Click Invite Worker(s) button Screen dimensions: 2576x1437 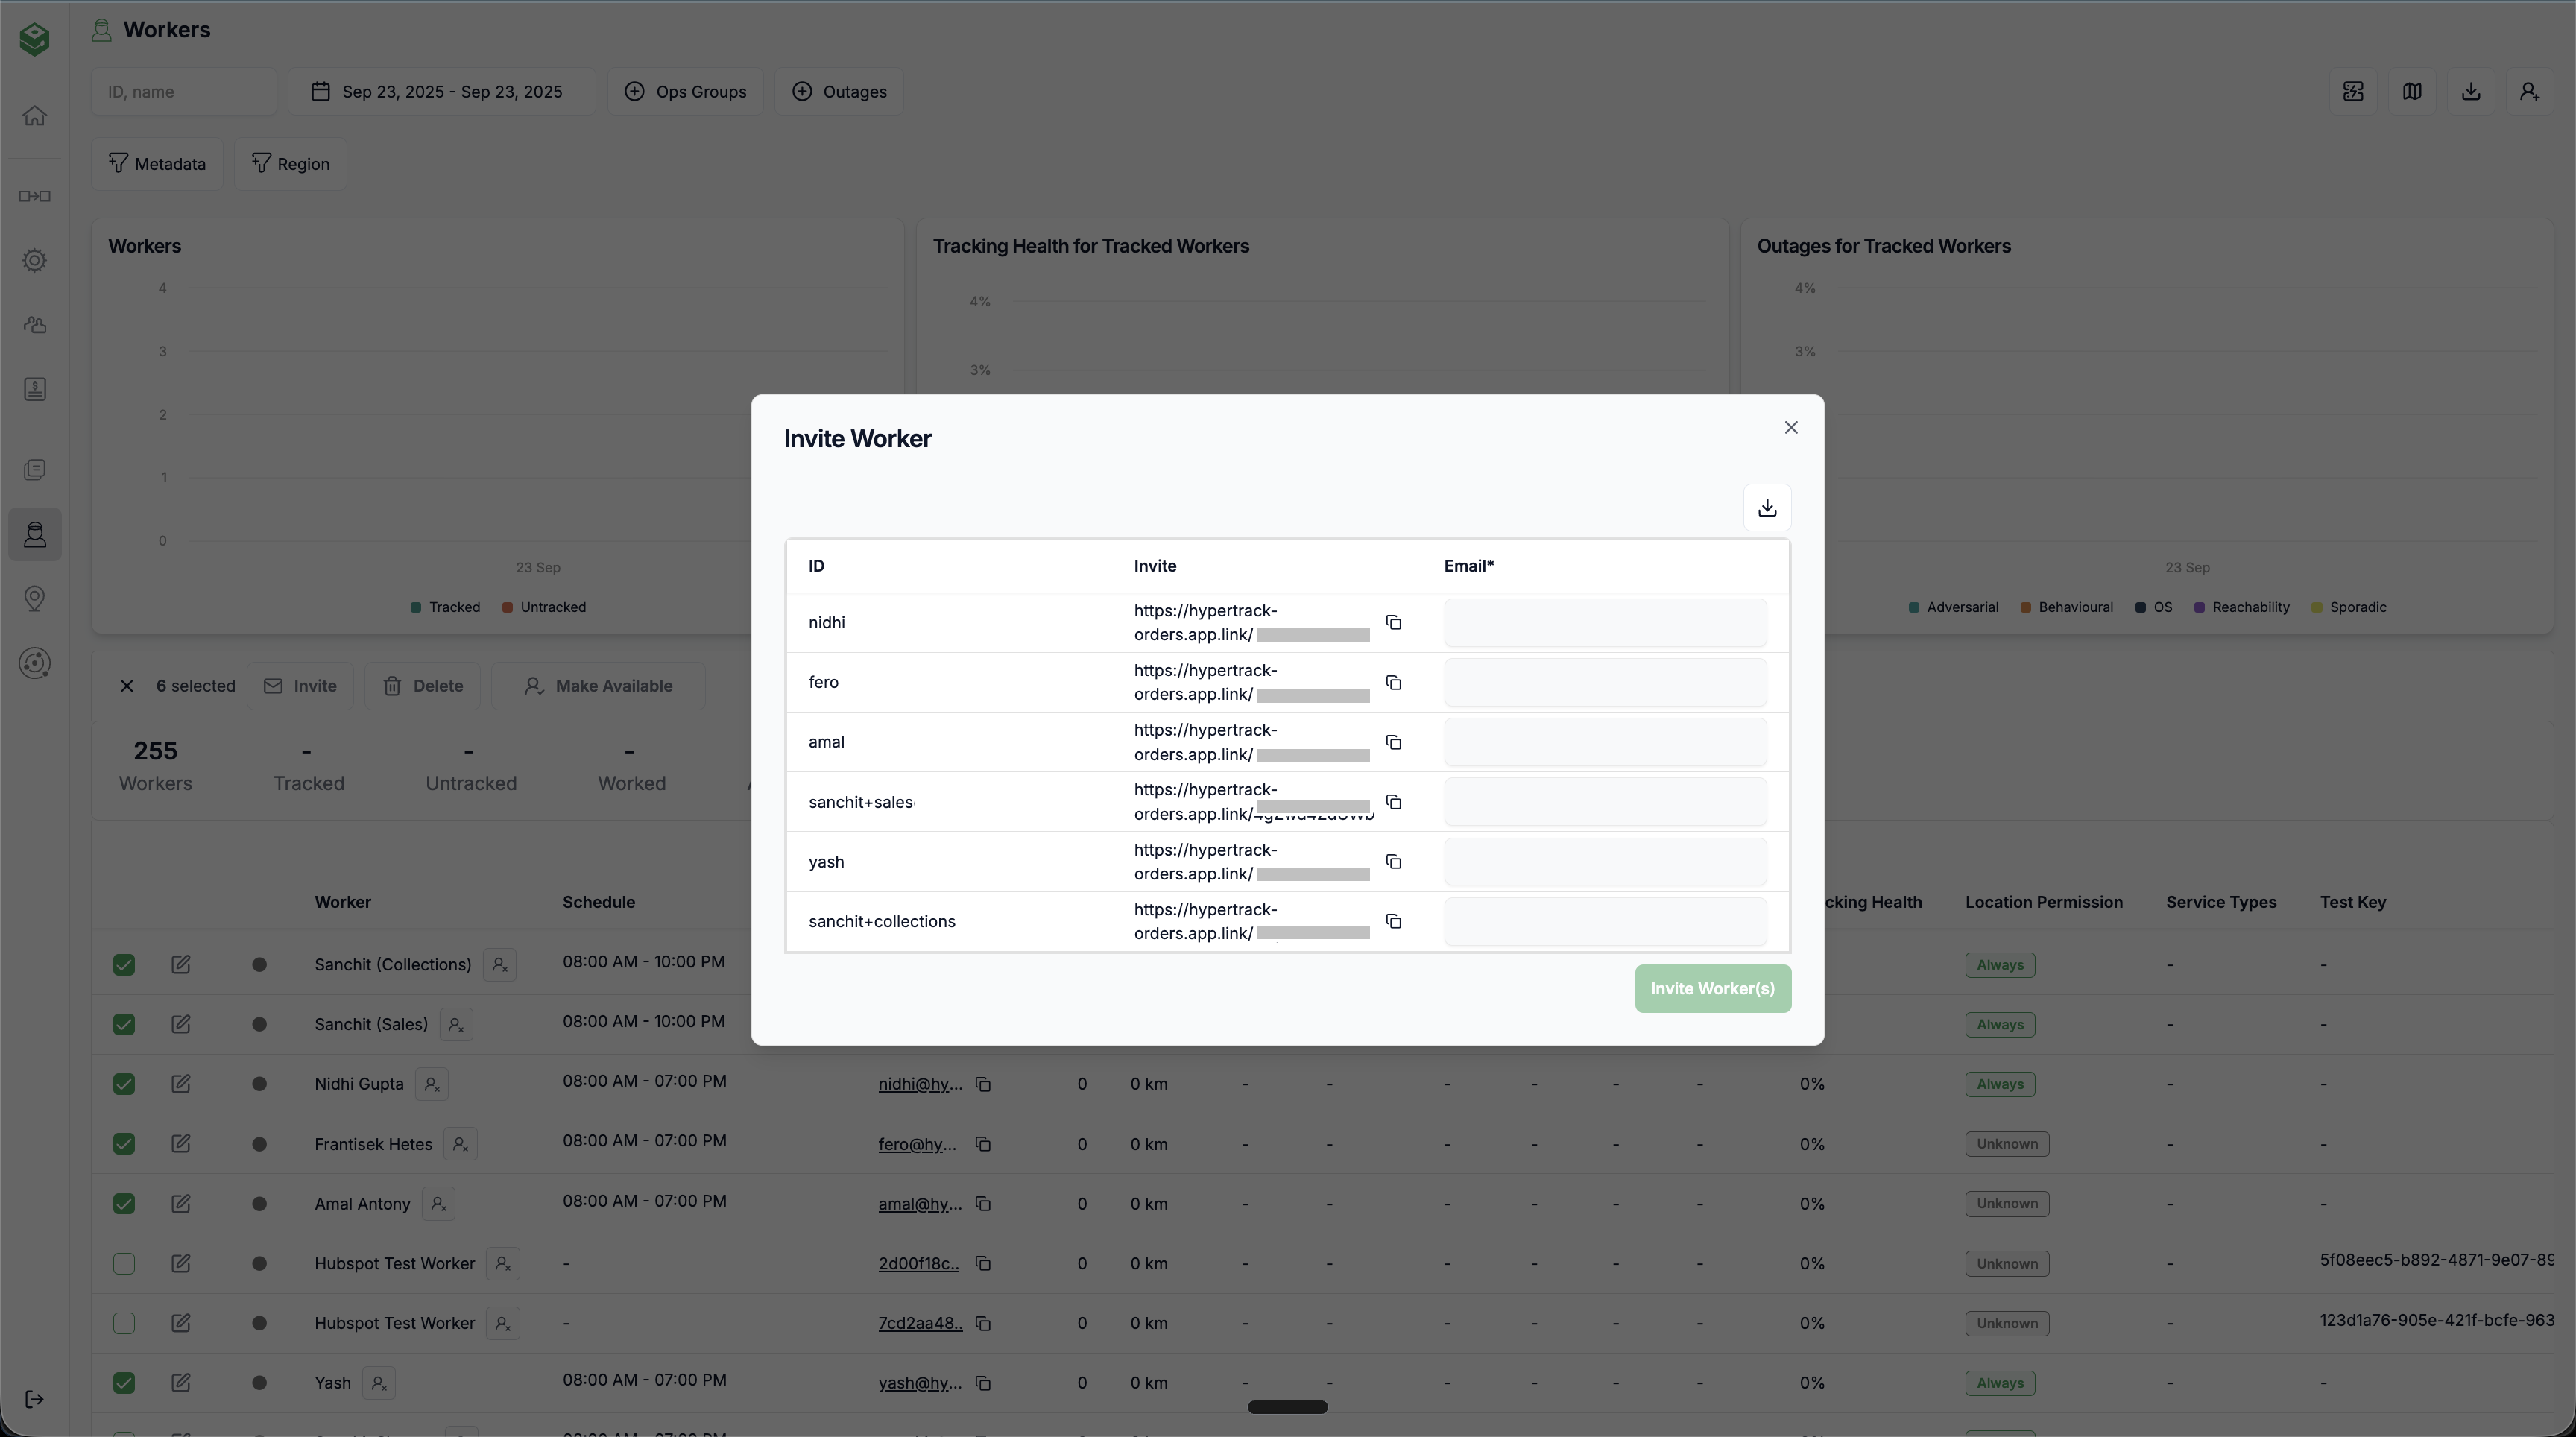tap(1712, 989)
